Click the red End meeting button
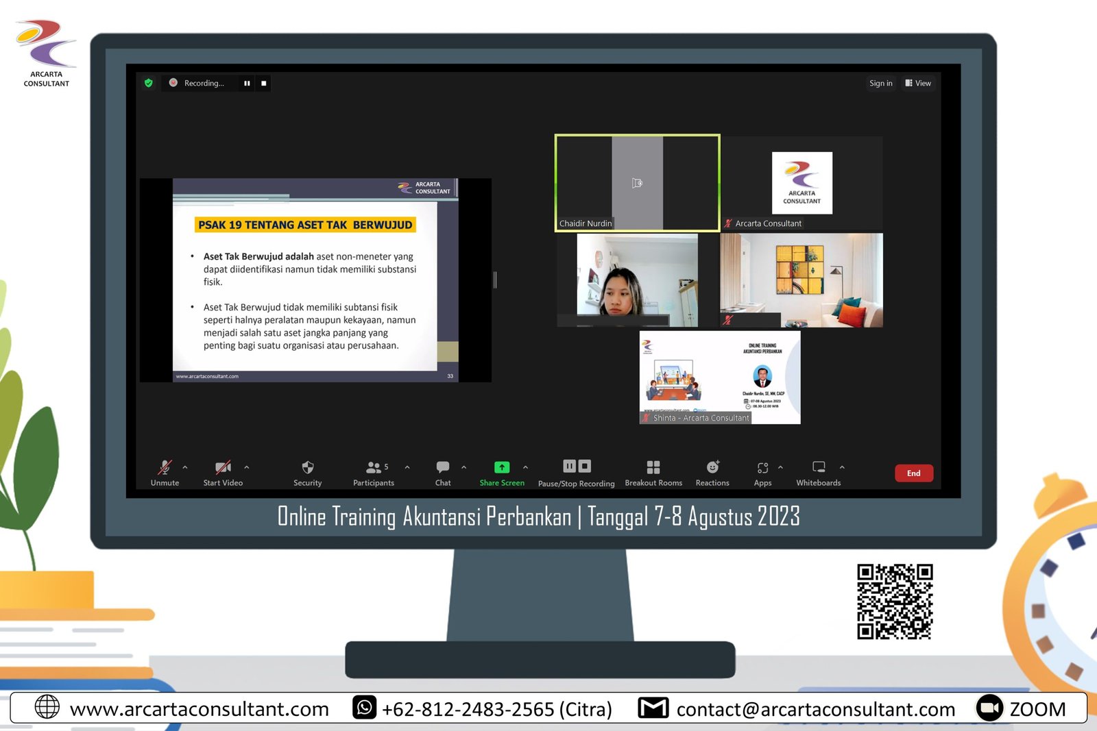Screen dimensions: 1097x731 (x=913, y=473)
